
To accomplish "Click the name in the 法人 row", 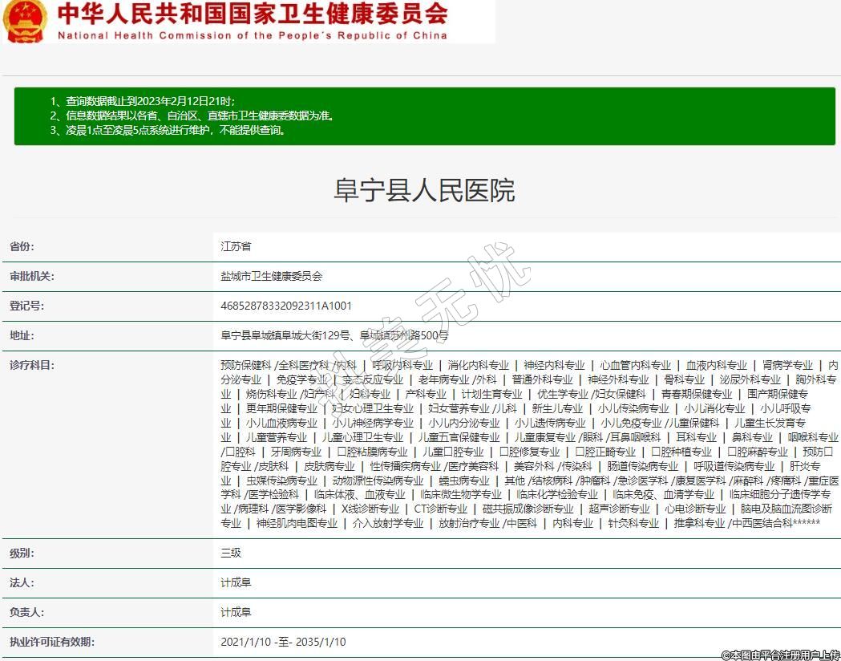I will [236, 582].
